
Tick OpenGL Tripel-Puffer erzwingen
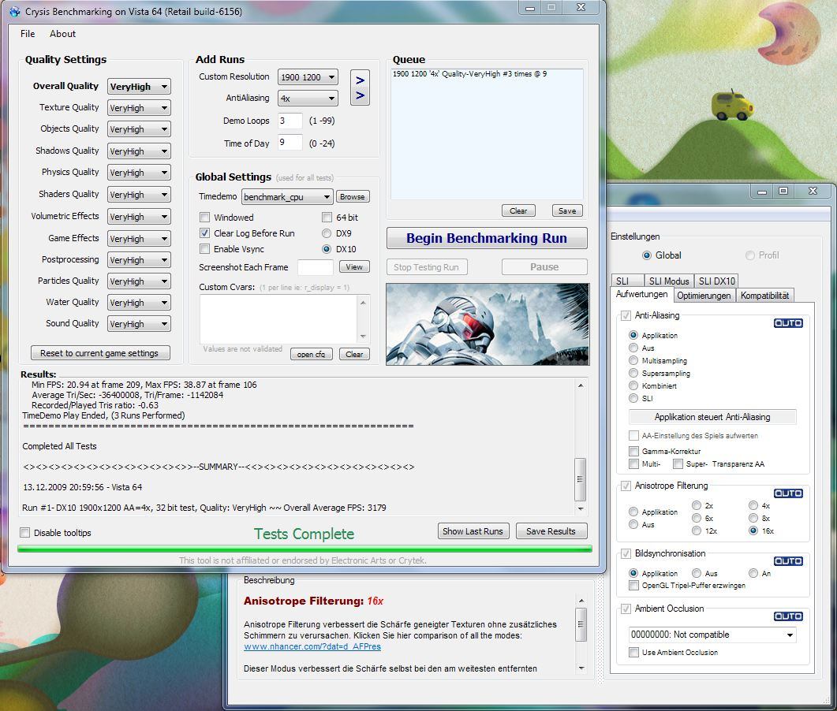pos(633,585)
